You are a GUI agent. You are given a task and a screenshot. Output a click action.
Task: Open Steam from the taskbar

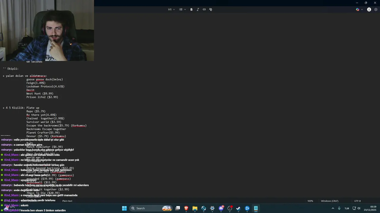click(238, 208)
